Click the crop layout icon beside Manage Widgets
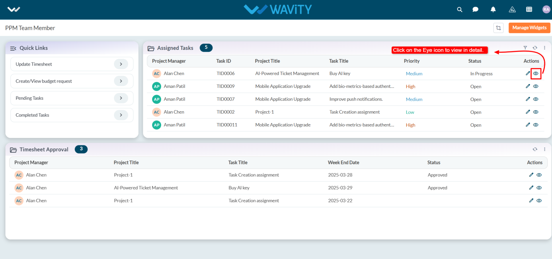 498,28
